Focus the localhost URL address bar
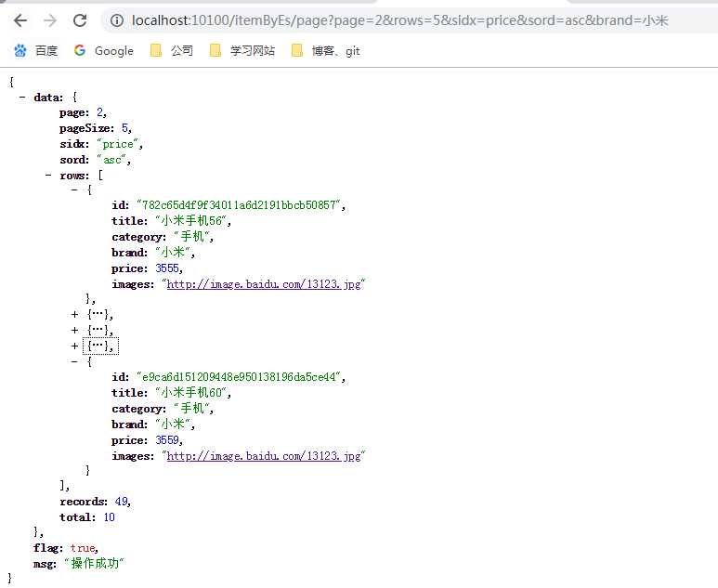The height and width of the screenshot is (588, 718). point(399,20)
